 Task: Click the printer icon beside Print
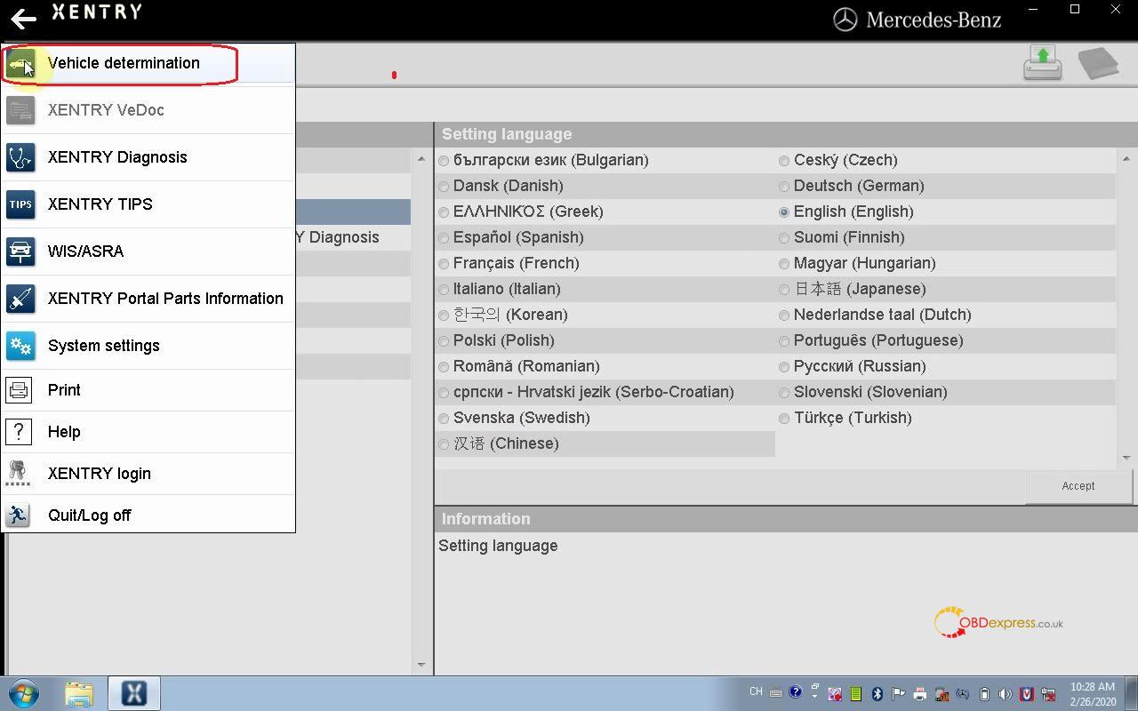[19, 390]
